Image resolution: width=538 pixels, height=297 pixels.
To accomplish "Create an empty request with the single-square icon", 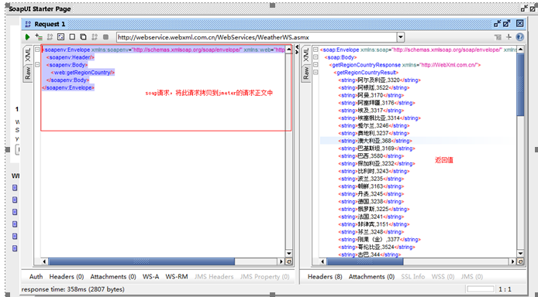I will click(72, 37).
